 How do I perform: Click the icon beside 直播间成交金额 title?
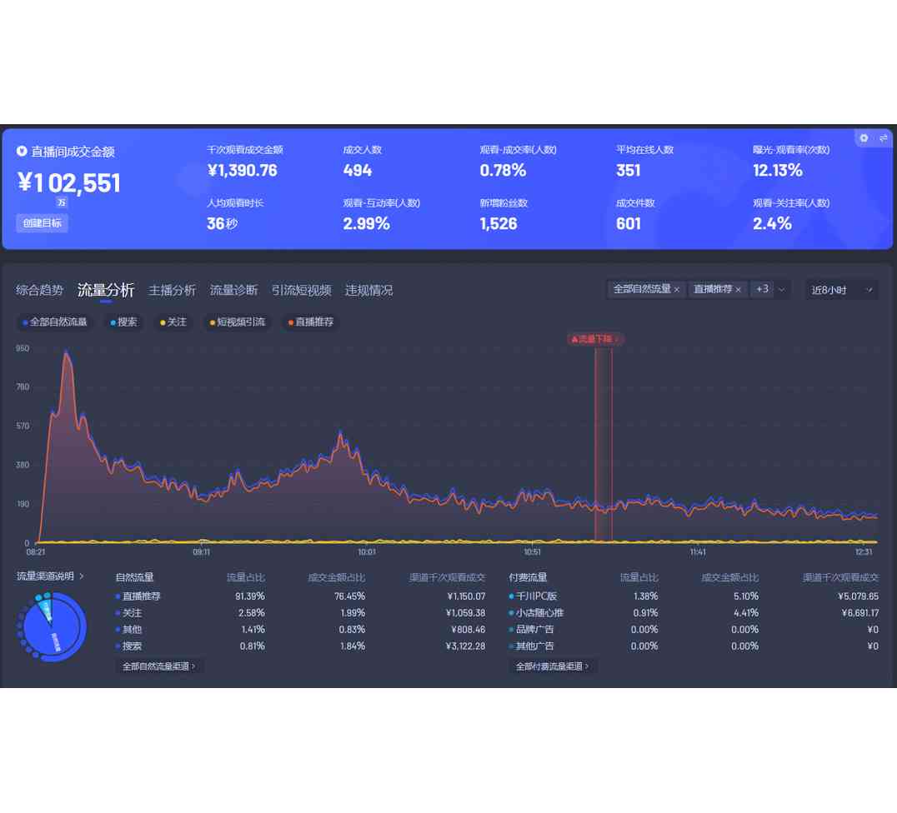pos(22,152)
